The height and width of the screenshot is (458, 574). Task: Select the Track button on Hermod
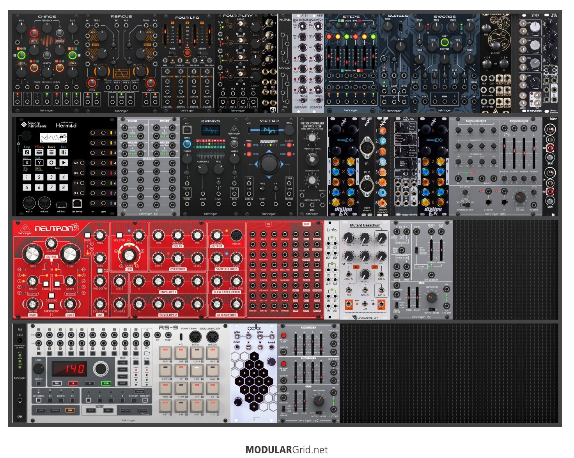(51, 152)
